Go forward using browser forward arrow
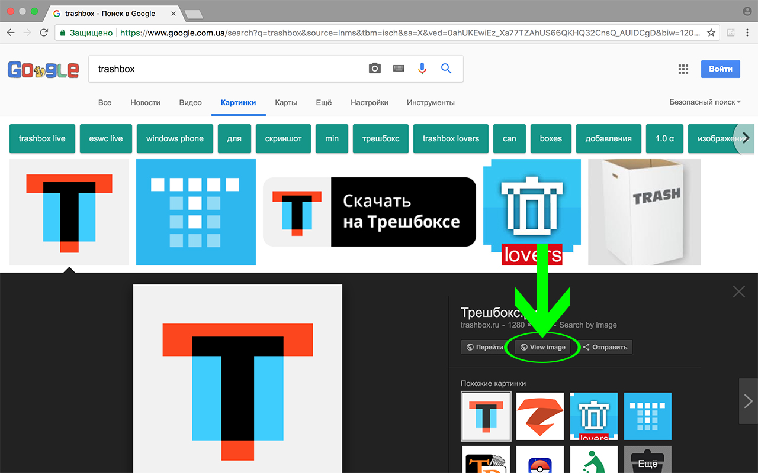The width and height of the screenshot is (758, 473). [27, 33]
